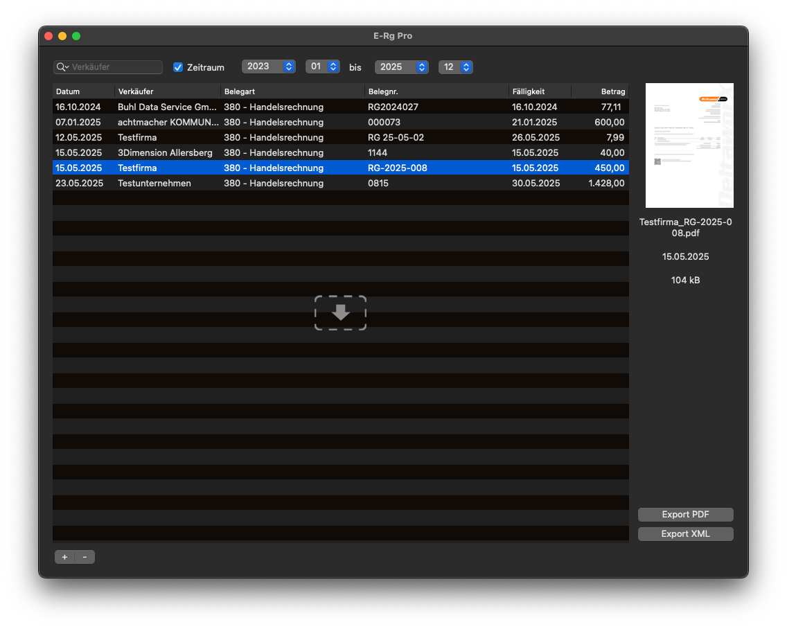Sort by the Belegnr. column header
The image size is (787, 629).
tap(436, 91)
